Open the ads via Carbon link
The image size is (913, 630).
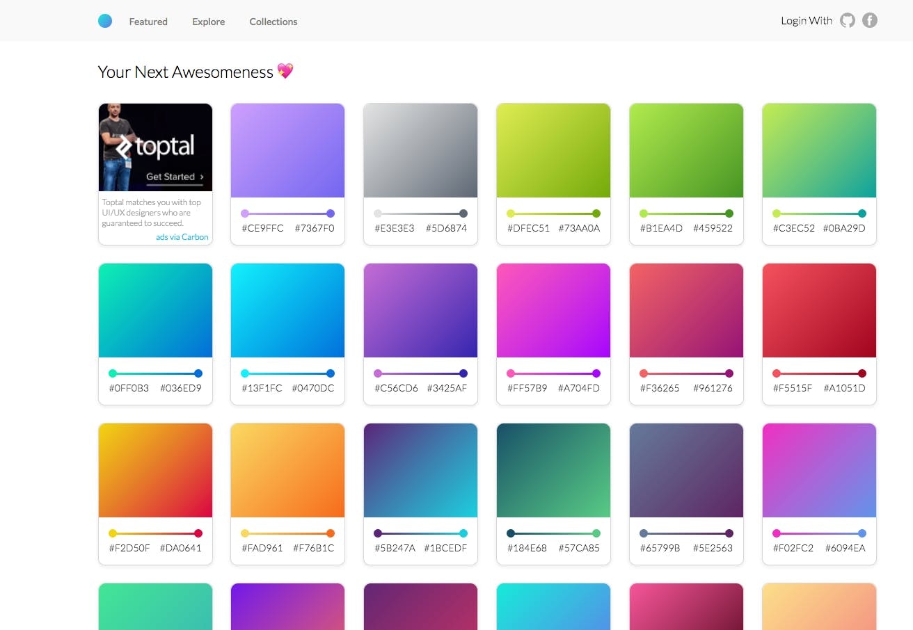pos(182,236)
